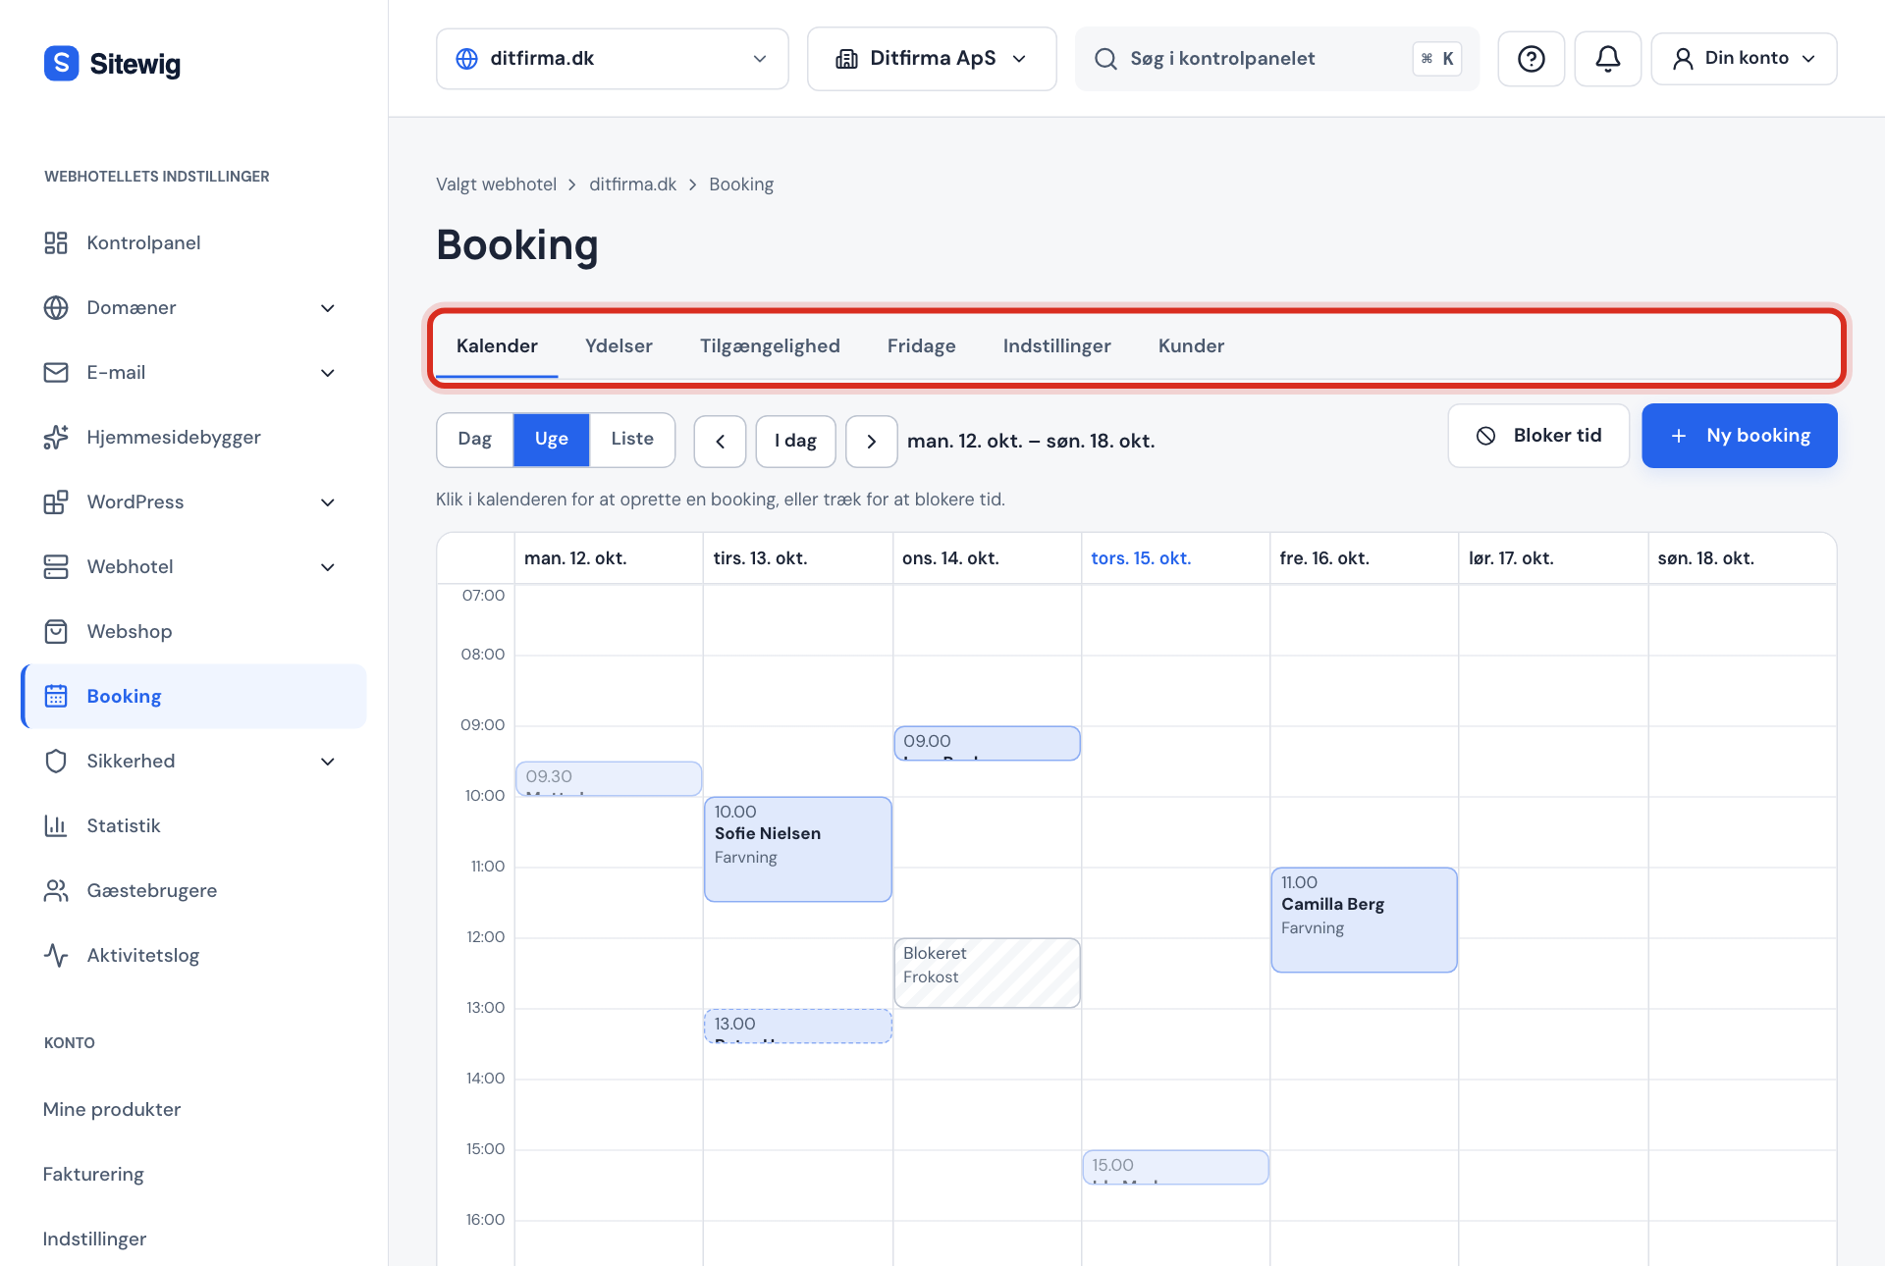
Task: Follow the Valgt webhotel breadcrumb link
Action: pos(496,185)
